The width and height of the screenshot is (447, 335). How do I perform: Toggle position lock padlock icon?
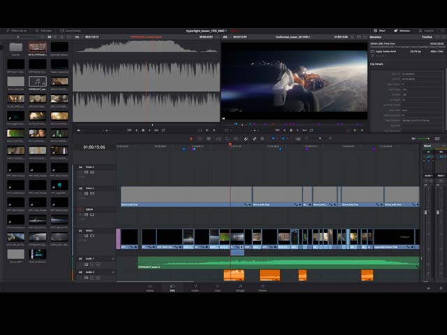[x=263, y=138]
